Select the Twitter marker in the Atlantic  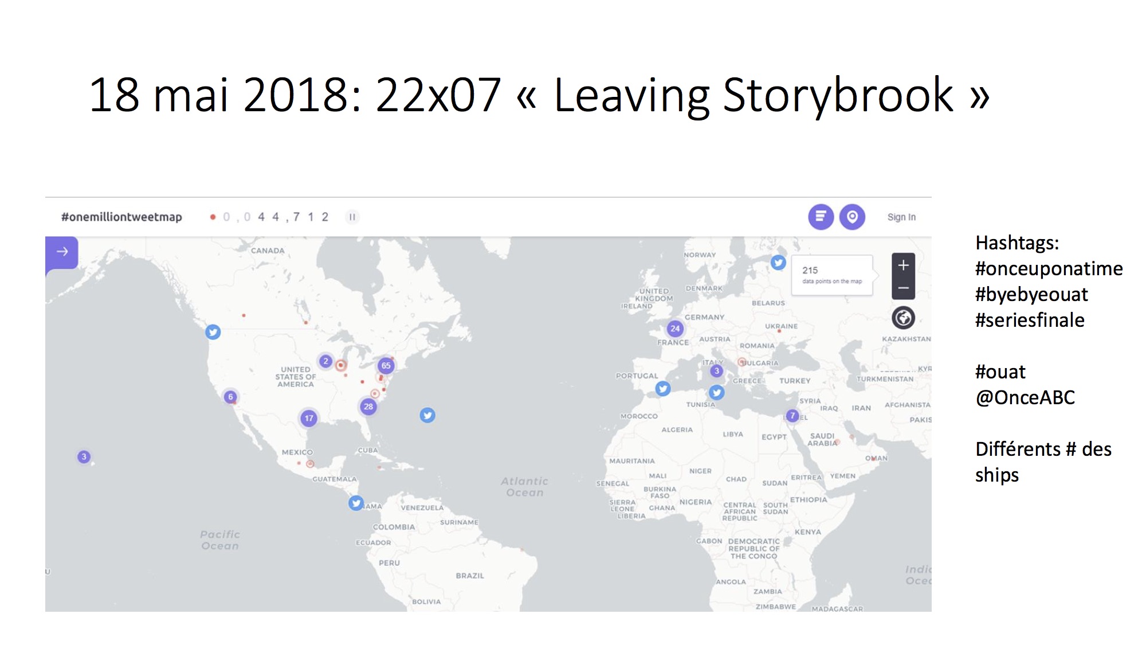[x=427, y=415]
